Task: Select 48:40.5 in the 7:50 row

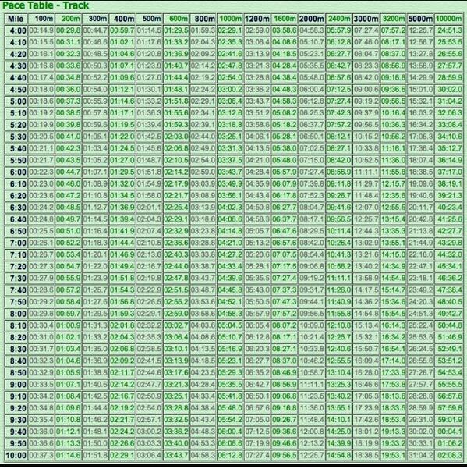Action: pos(448,302)
